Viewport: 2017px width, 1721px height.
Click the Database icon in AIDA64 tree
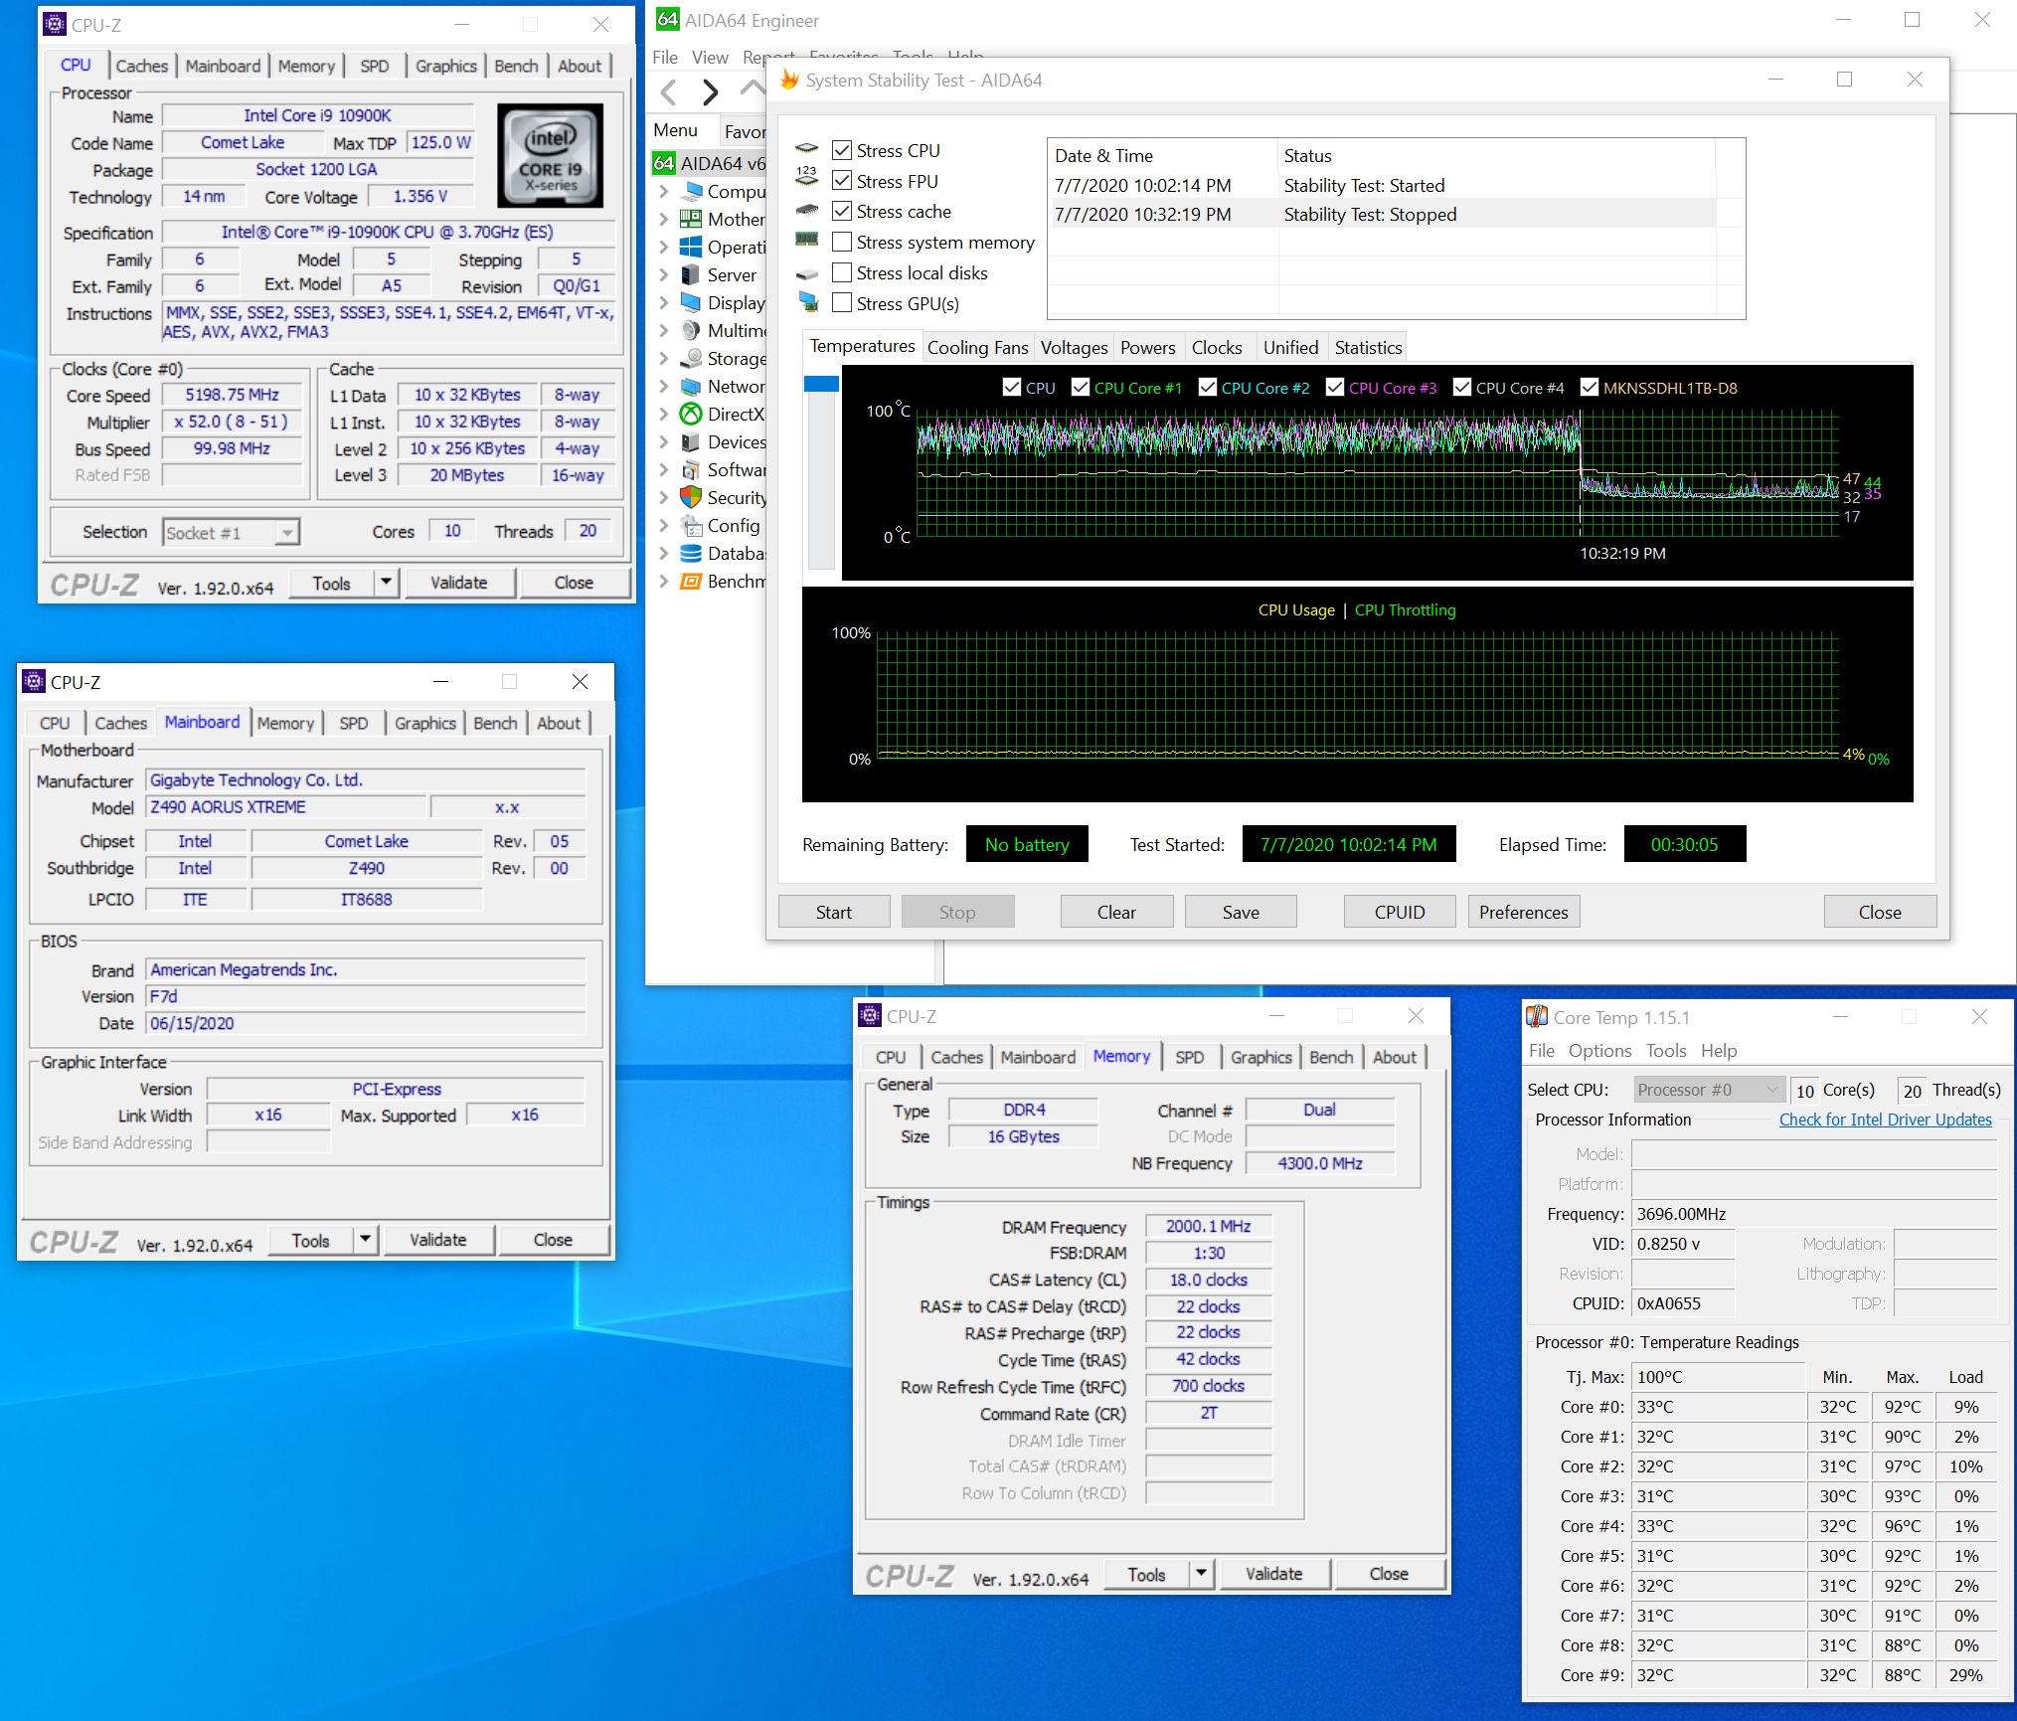tap(691, 553)
